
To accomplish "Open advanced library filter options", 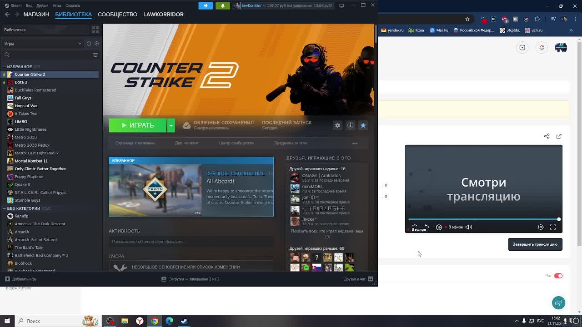I will pos(95,55).
